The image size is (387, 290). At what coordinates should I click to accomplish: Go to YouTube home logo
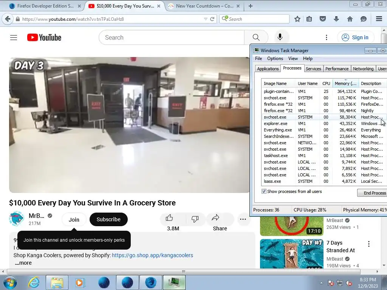click(44, 37)
